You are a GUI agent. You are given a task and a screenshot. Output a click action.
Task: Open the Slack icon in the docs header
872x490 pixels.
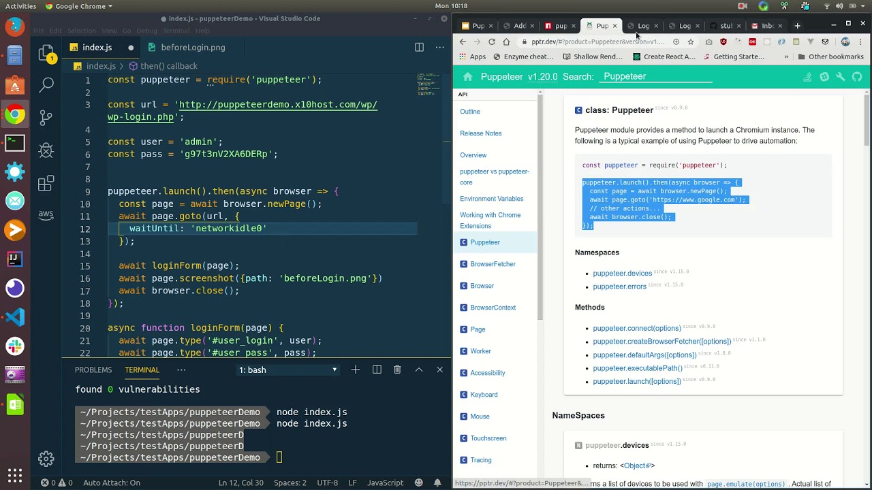824,77
